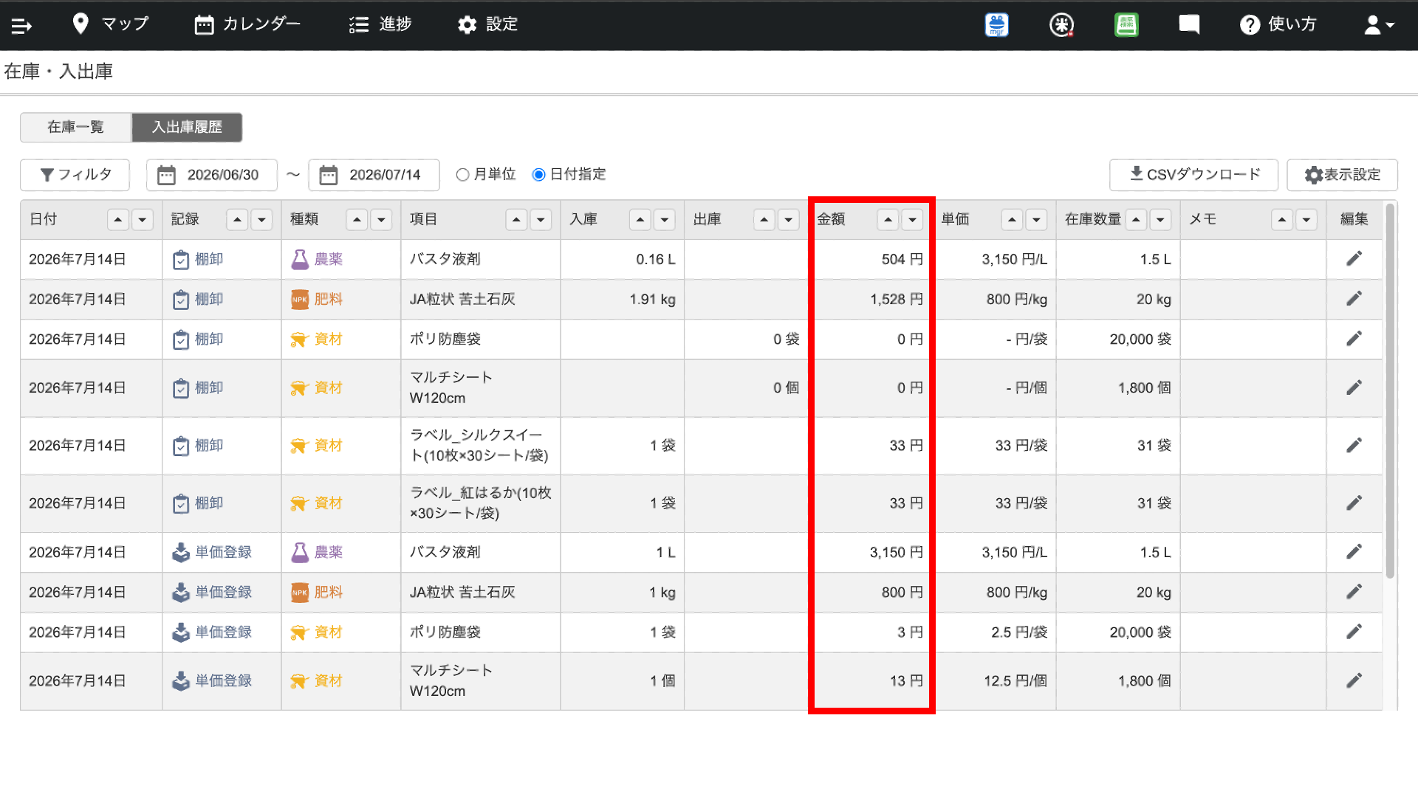Edit the ポリ防塵袋 棚卸 row
The height and width of the screenshot is (797, 1418).
(x=1354, y=339)
